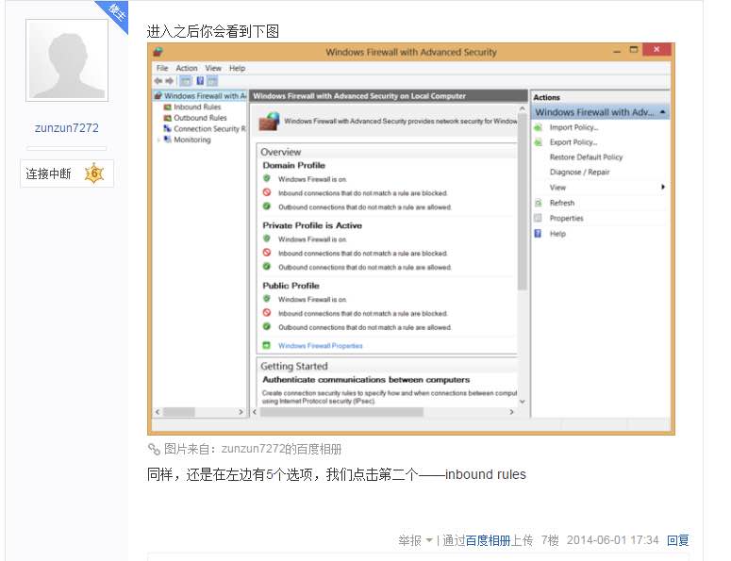
Task: Click Diagnose / Repair action
Action: (579, 172)
